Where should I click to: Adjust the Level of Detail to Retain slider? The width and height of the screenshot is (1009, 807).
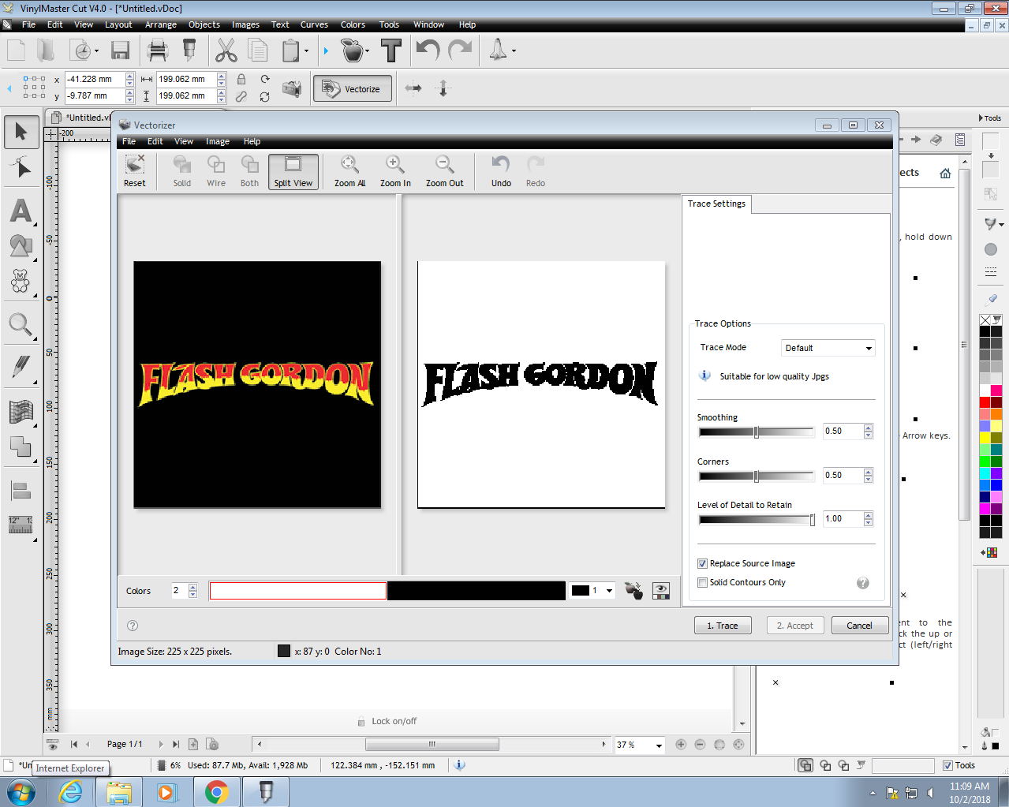(x=756, y=520)
